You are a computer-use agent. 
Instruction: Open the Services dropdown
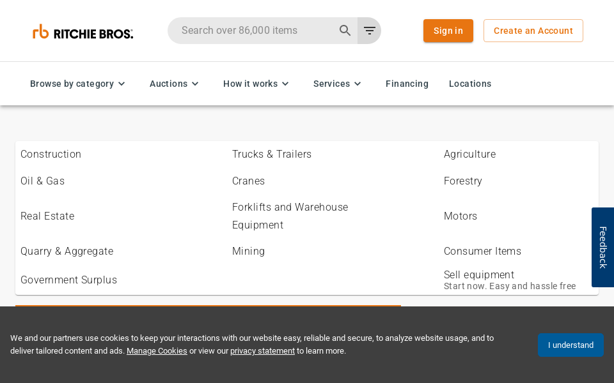pos(332,84)
